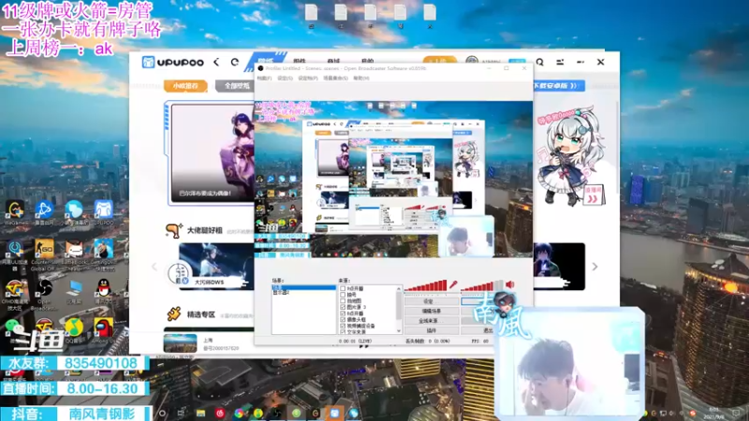Viewport: 749px width, 421px height.
Task: Open Tencent QQ penguin shortcut
Action: point(103,288)
